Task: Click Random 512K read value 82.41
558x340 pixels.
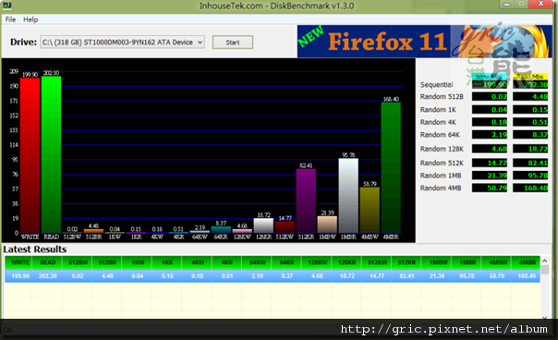Action: coord(530,163)
